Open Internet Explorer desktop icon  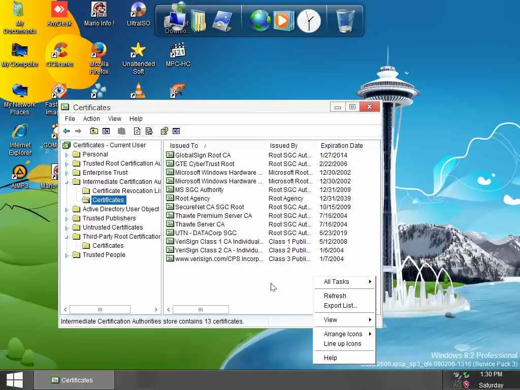point(20,140)
